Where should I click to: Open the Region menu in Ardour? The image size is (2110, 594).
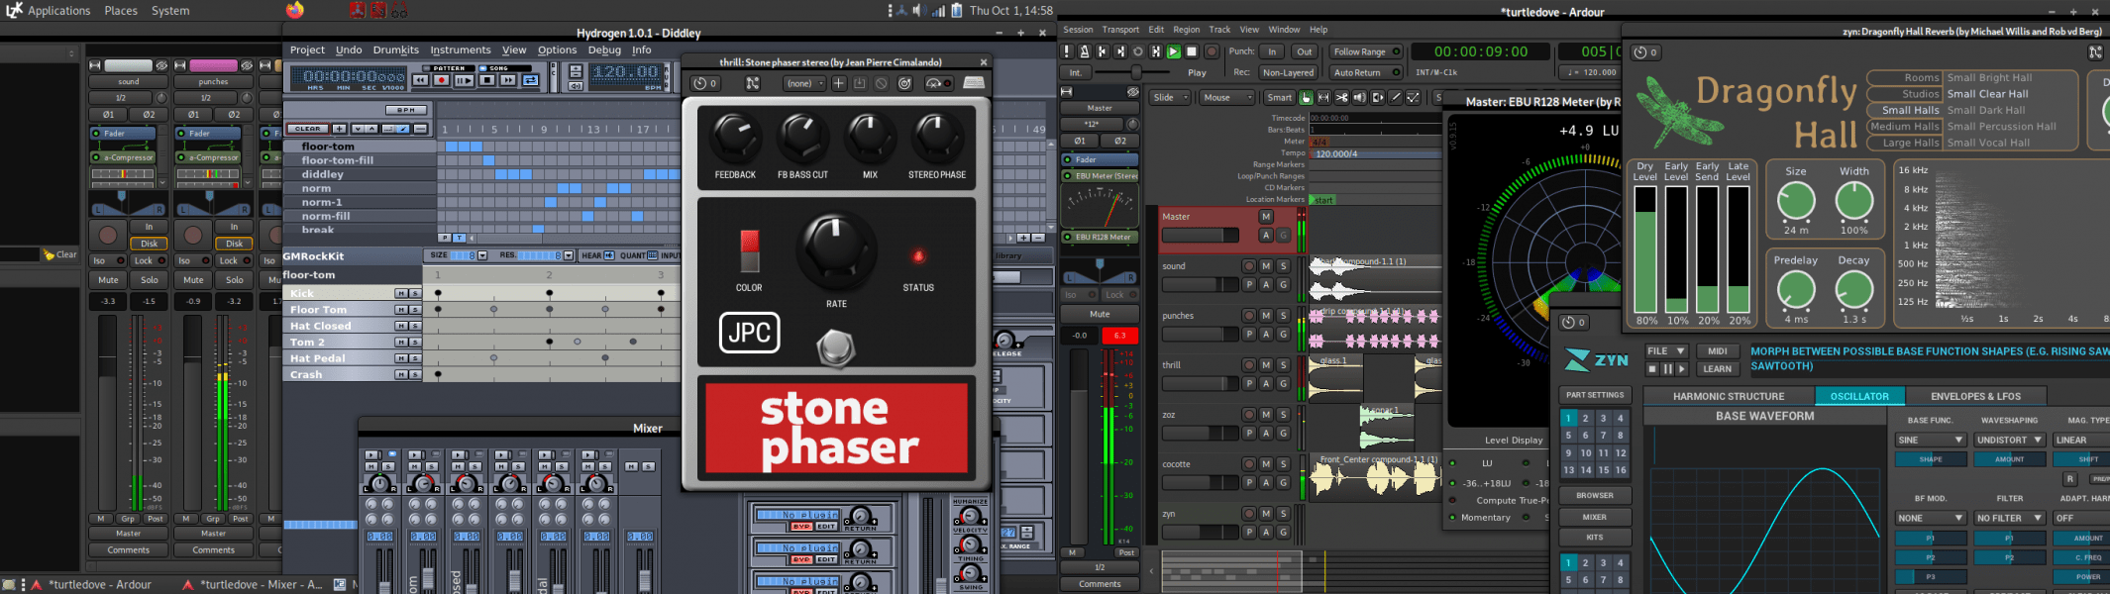[x=1187, y=30]
